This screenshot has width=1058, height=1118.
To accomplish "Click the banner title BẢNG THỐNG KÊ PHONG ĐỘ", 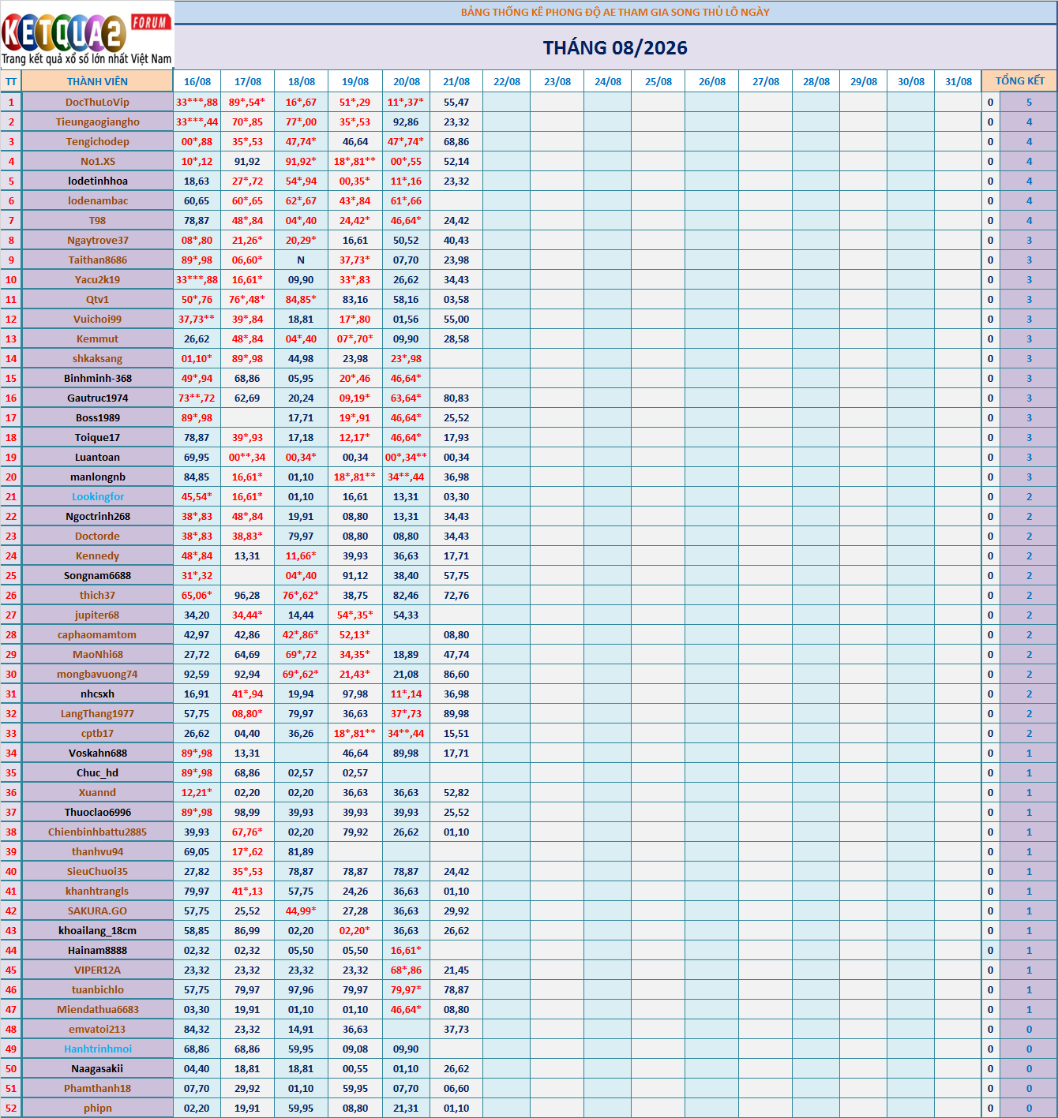I will (x=615, y=12).
